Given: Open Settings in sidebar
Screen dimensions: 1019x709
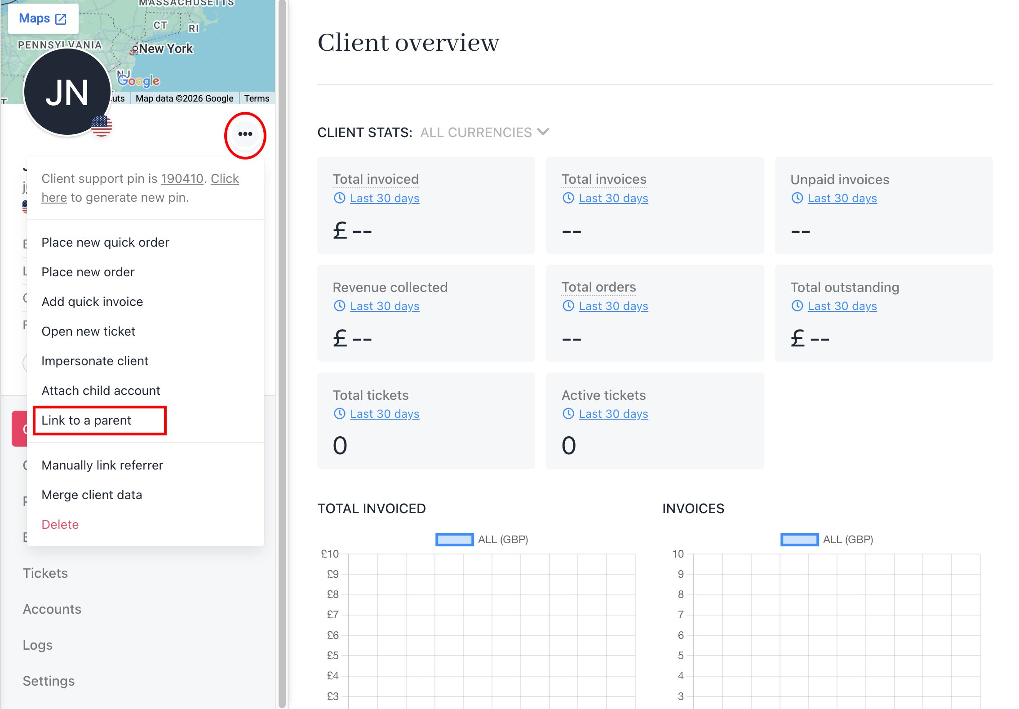Looking at the screenshot, I should pyautogui.click(x=49, y=681).
